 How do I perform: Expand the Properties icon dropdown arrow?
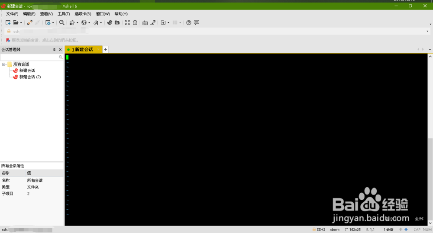[x=53, y=22]
